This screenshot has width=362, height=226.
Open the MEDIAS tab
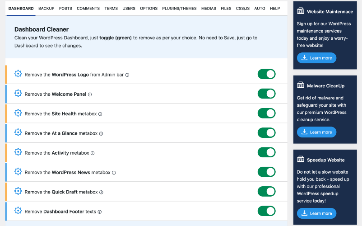pyautogui.click(x=209, y=9)
